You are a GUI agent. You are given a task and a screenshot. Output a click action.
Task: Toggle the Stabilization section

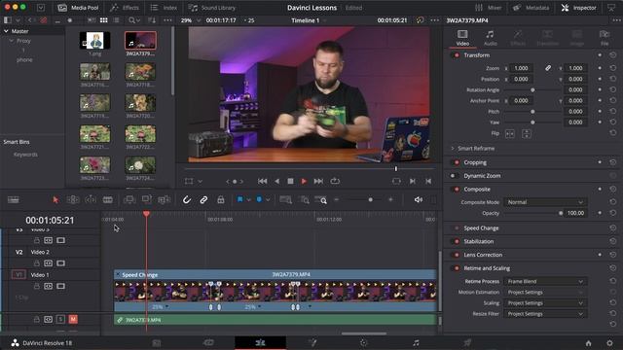point(457,241)
